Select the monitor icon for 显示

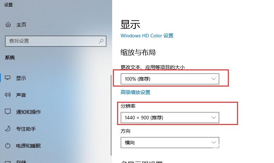7,78
